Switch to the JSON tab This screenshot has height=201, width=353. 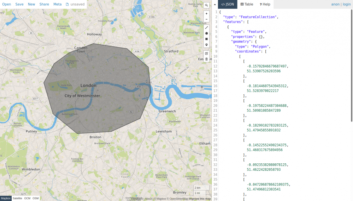pyautogui.click(x=228, y=4)
